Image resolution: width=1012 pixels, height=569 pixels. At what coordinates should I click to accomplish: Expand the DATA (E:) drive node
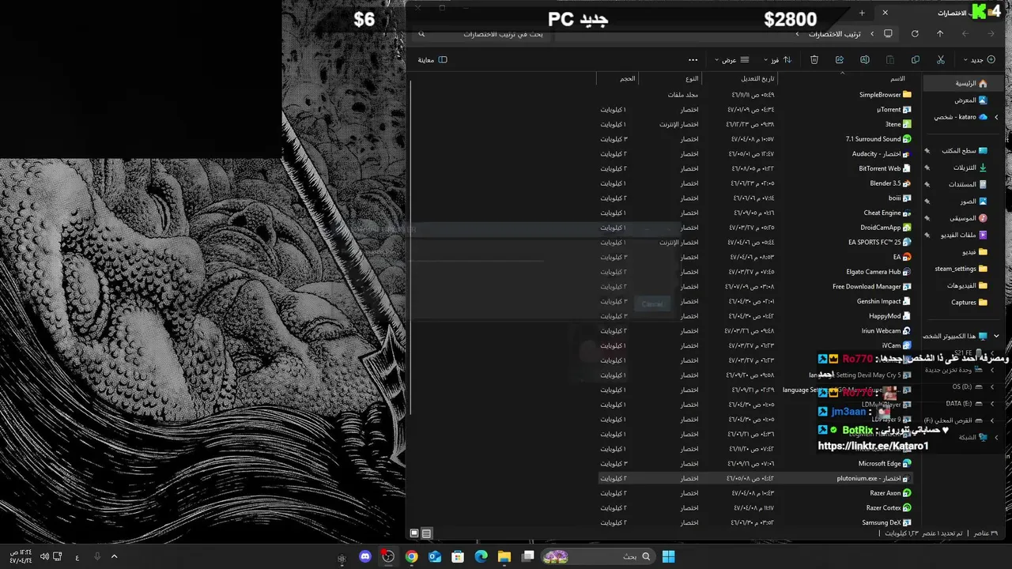(x=992, y=404)
